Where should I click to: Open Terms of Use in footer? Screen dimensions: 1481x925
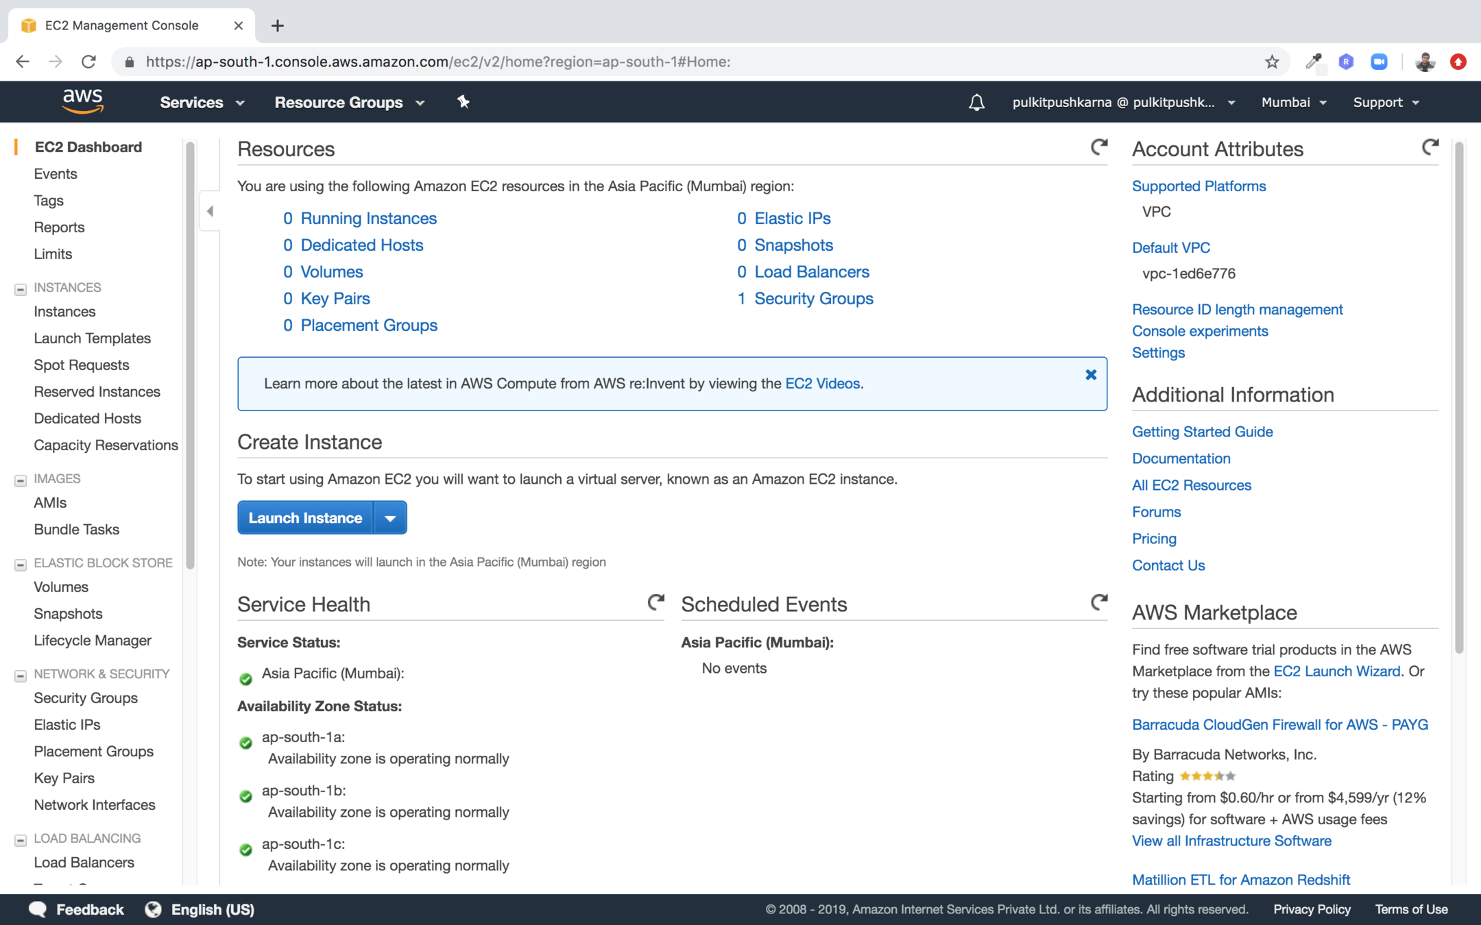(1411, 909)
